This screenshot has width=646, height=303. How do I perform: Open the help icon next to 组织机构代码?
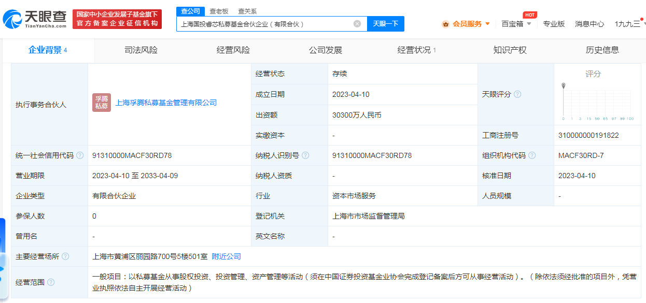[532, 155]
